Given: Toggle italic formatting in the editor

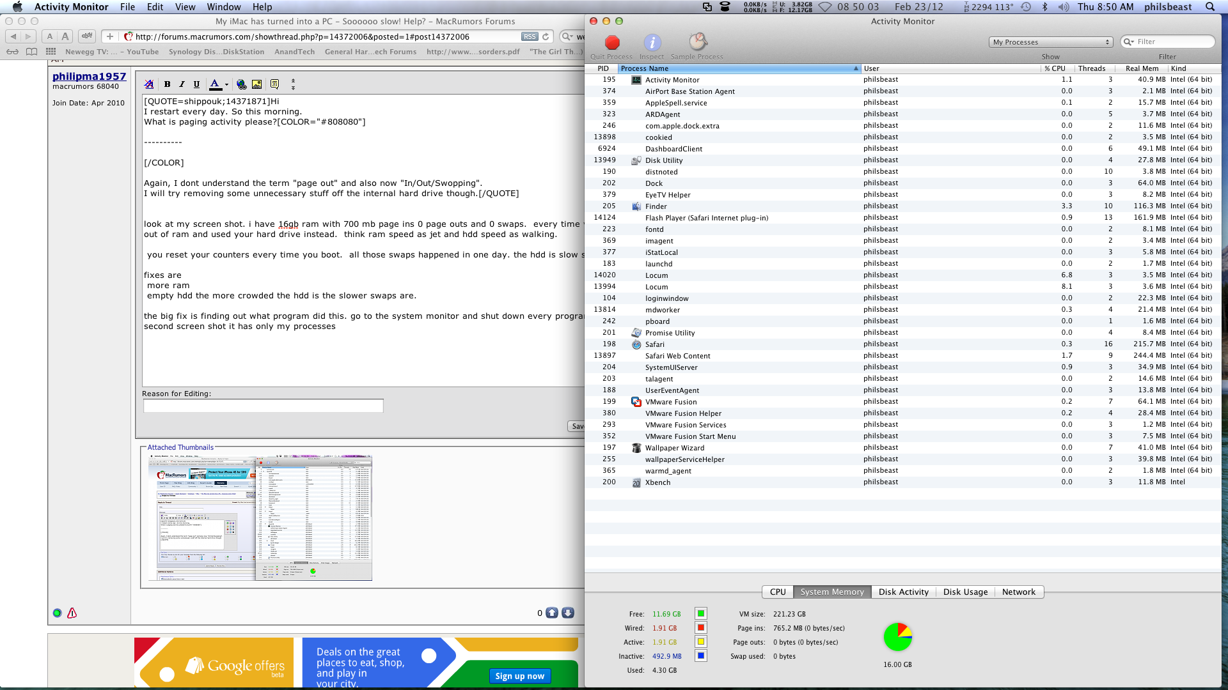Looking at the screenshot, I should 182,84.
